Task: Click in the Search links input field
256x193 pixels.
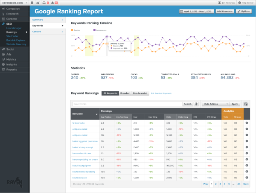Action: click(x=127, y=104)
